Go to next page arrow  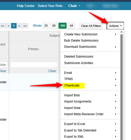point(19,26)
